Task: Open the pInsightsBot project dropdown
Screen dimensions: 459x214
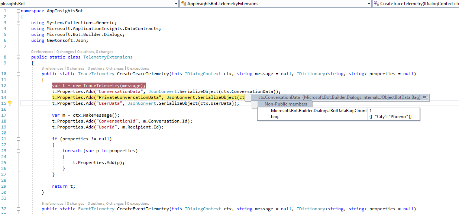Action: coord(176,3)
